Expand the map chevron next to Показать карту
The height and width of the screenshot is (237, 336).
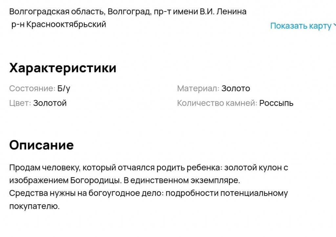pyautogui.click(x=334, y=26)
